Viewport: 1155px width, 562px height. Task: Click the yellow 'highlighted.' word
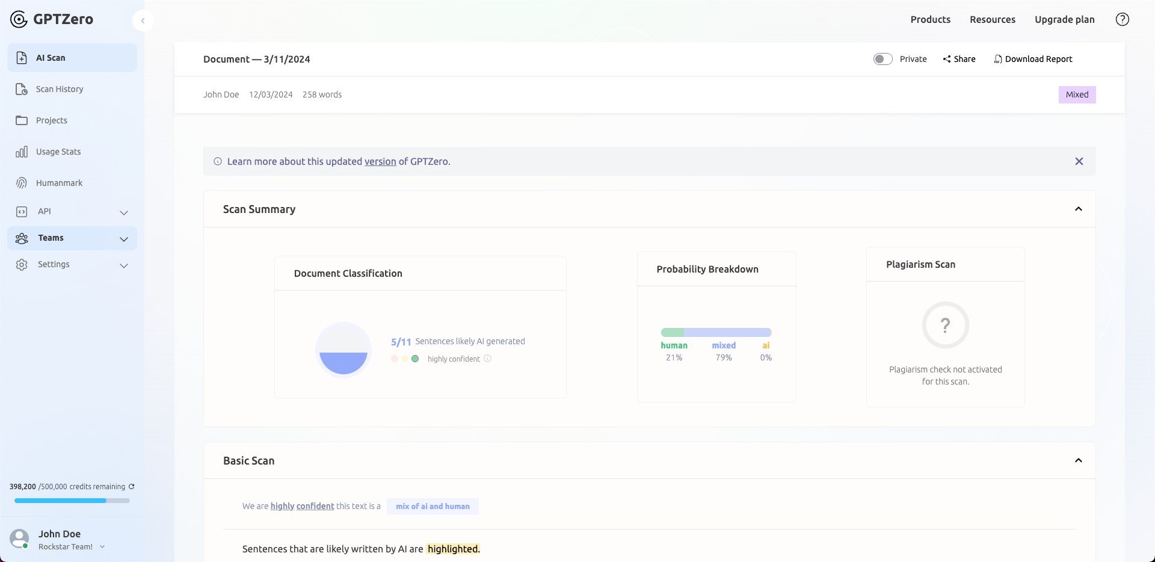[x=454, y=549]
